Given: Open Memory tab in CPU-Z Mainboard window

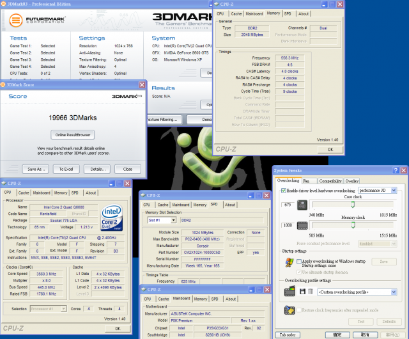Looking at the screenshot, I should click(200, 299).
